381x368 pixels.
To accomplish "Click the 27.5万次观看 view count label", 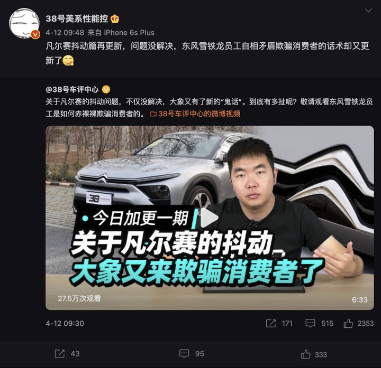I will coord(79,298).
